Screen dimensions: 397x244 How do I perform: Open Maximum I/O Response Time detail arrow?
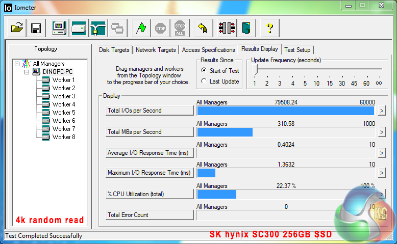(382, 173)
